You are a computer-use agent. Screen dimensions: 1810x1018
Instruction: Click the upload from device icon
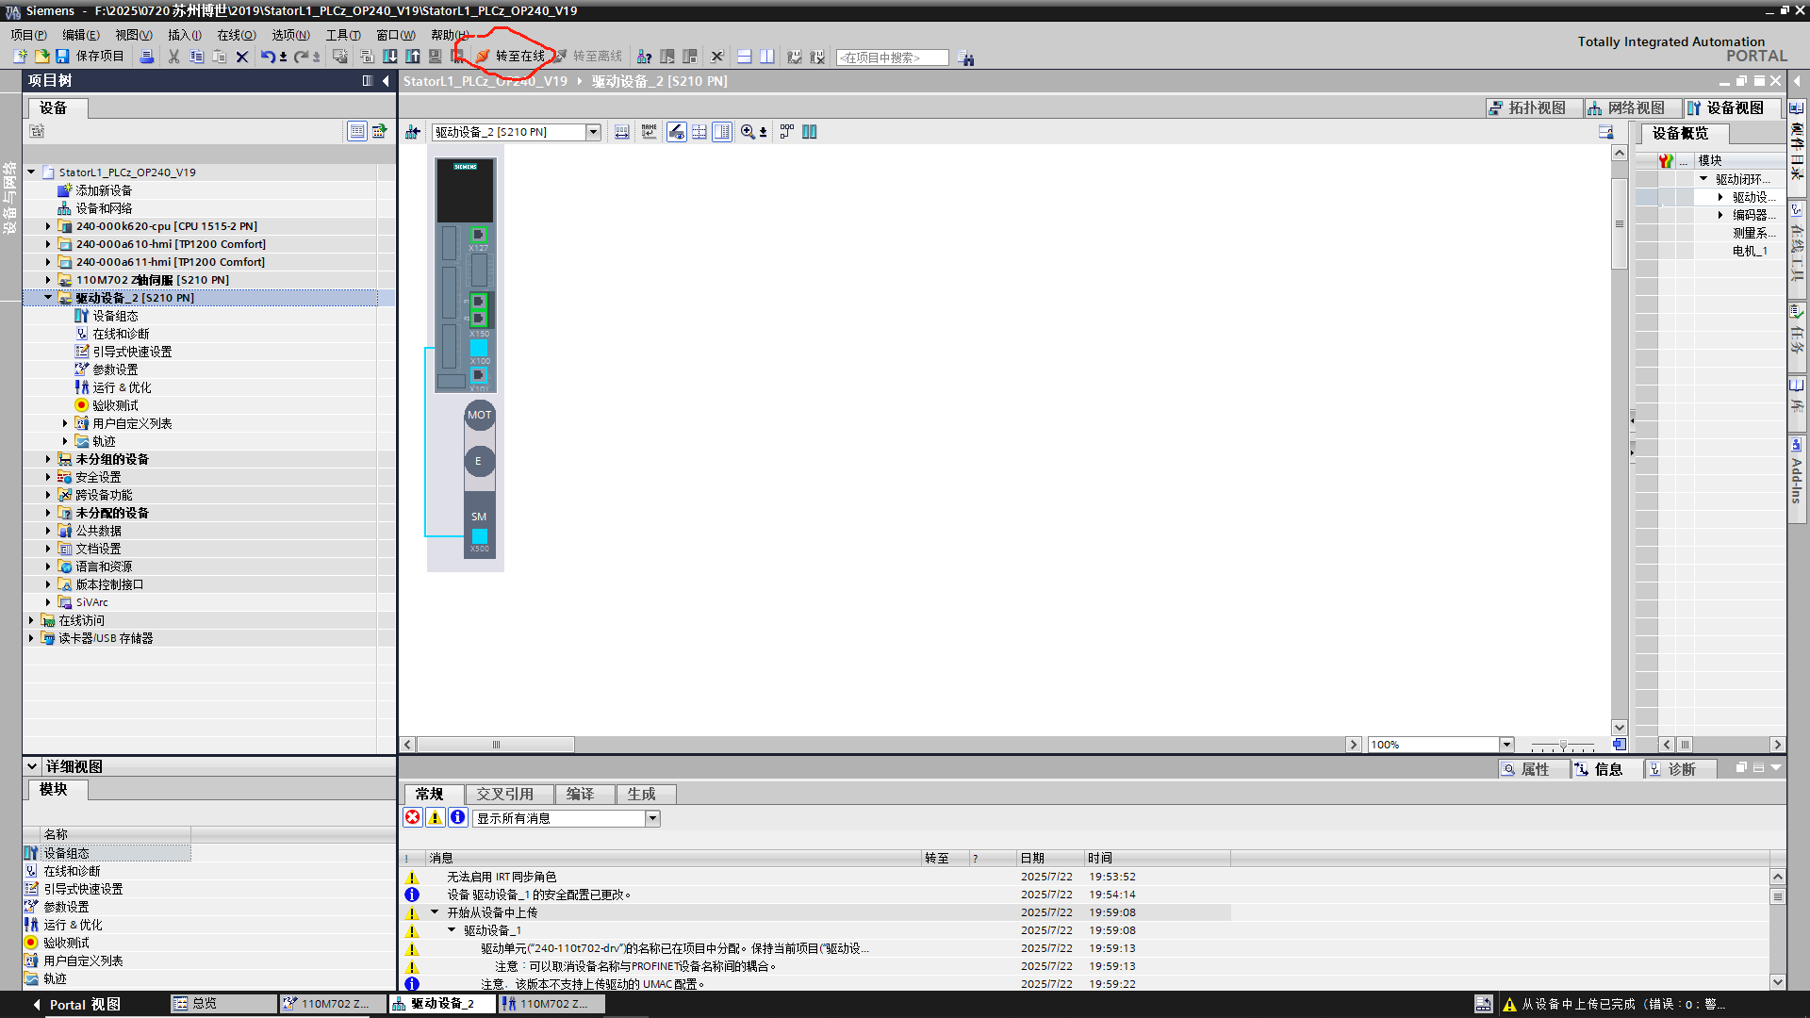(413, 57)
